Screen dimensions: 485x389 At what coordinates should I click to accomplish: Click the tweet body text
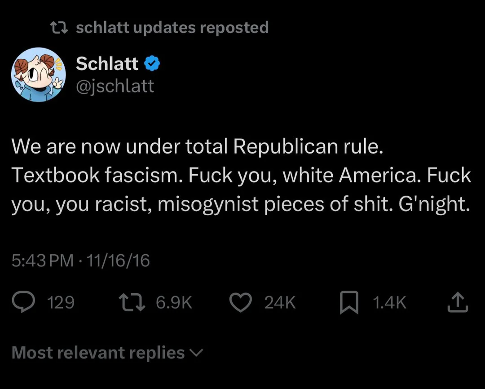241,176
